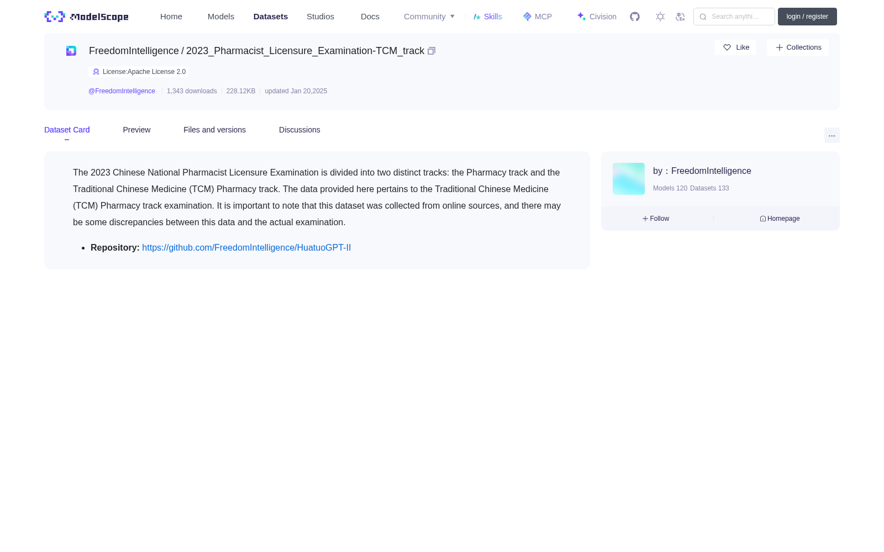Click the Models 120 count
This screenshot has height=552, width=884.
(x=670, y=188)
